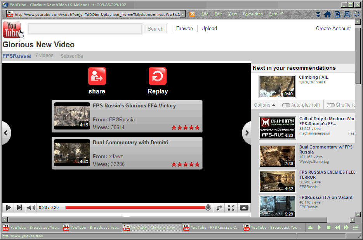Open the Call of Duty 4: Modern War thumbnail

(x=278, y=128)
